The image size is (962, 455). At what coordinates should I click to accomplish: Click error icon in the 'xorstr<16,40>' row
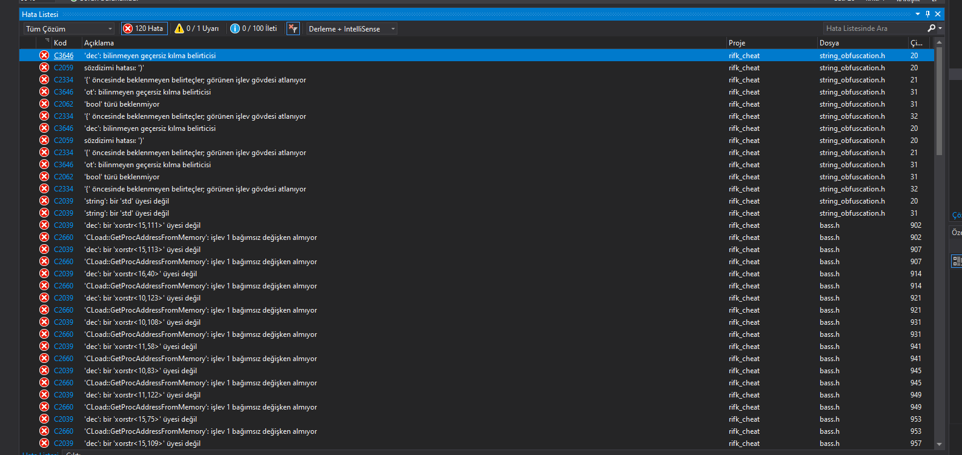(x=44, y=273)
